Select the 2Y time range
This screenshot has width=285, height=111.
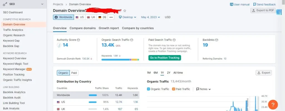coord(169,73)
